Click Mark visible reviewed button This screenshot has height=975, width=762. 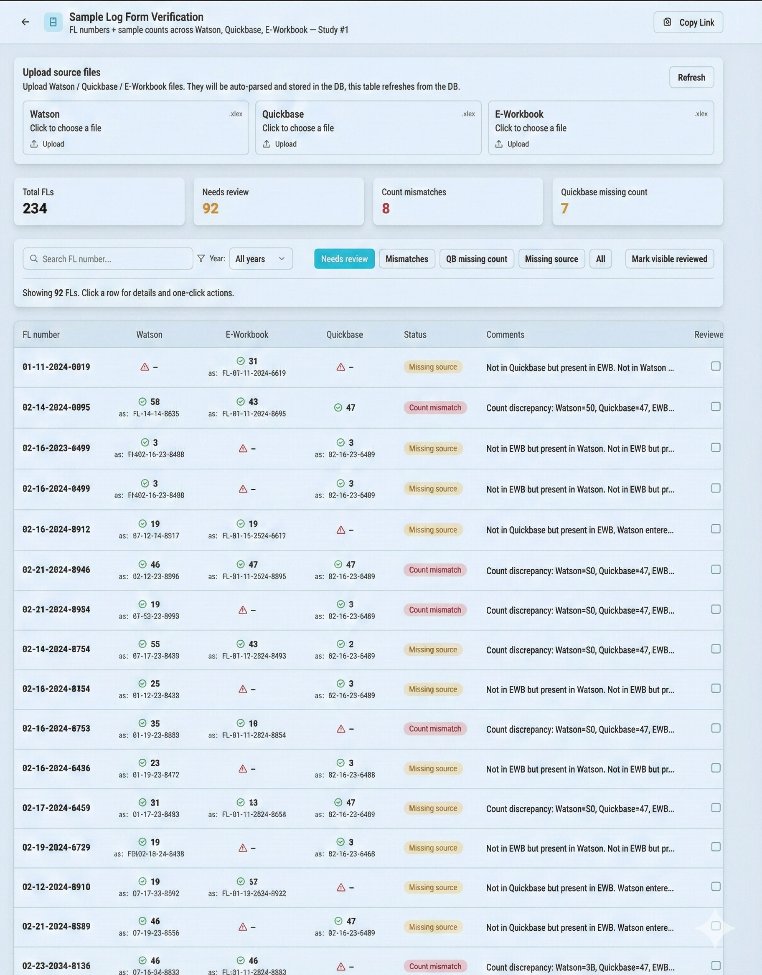669,259
